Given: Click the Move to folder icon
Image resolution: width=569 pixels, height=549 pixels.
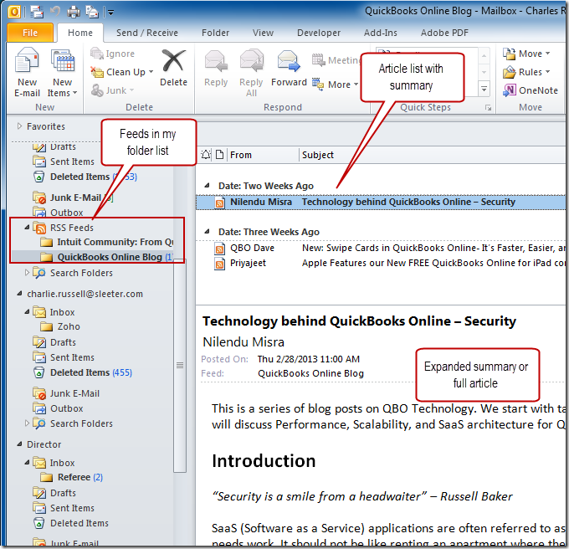Looking at the screenshot, I should point(509,54).
